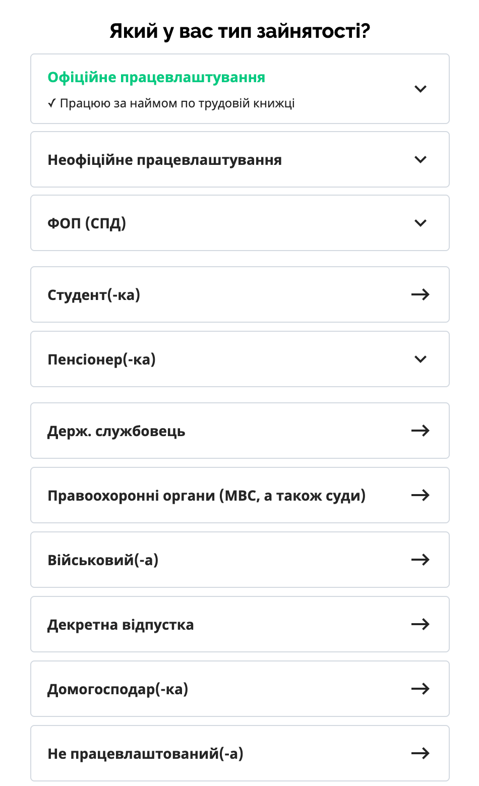Image resolution: width=479 pixels, height=786 pixels.
Task: Choose the Військовий(-а) option
Action: tap(103, 560)
